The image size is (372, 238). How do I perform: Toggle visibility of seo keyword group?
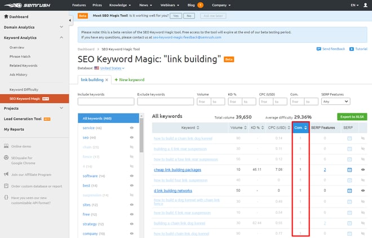132,138
